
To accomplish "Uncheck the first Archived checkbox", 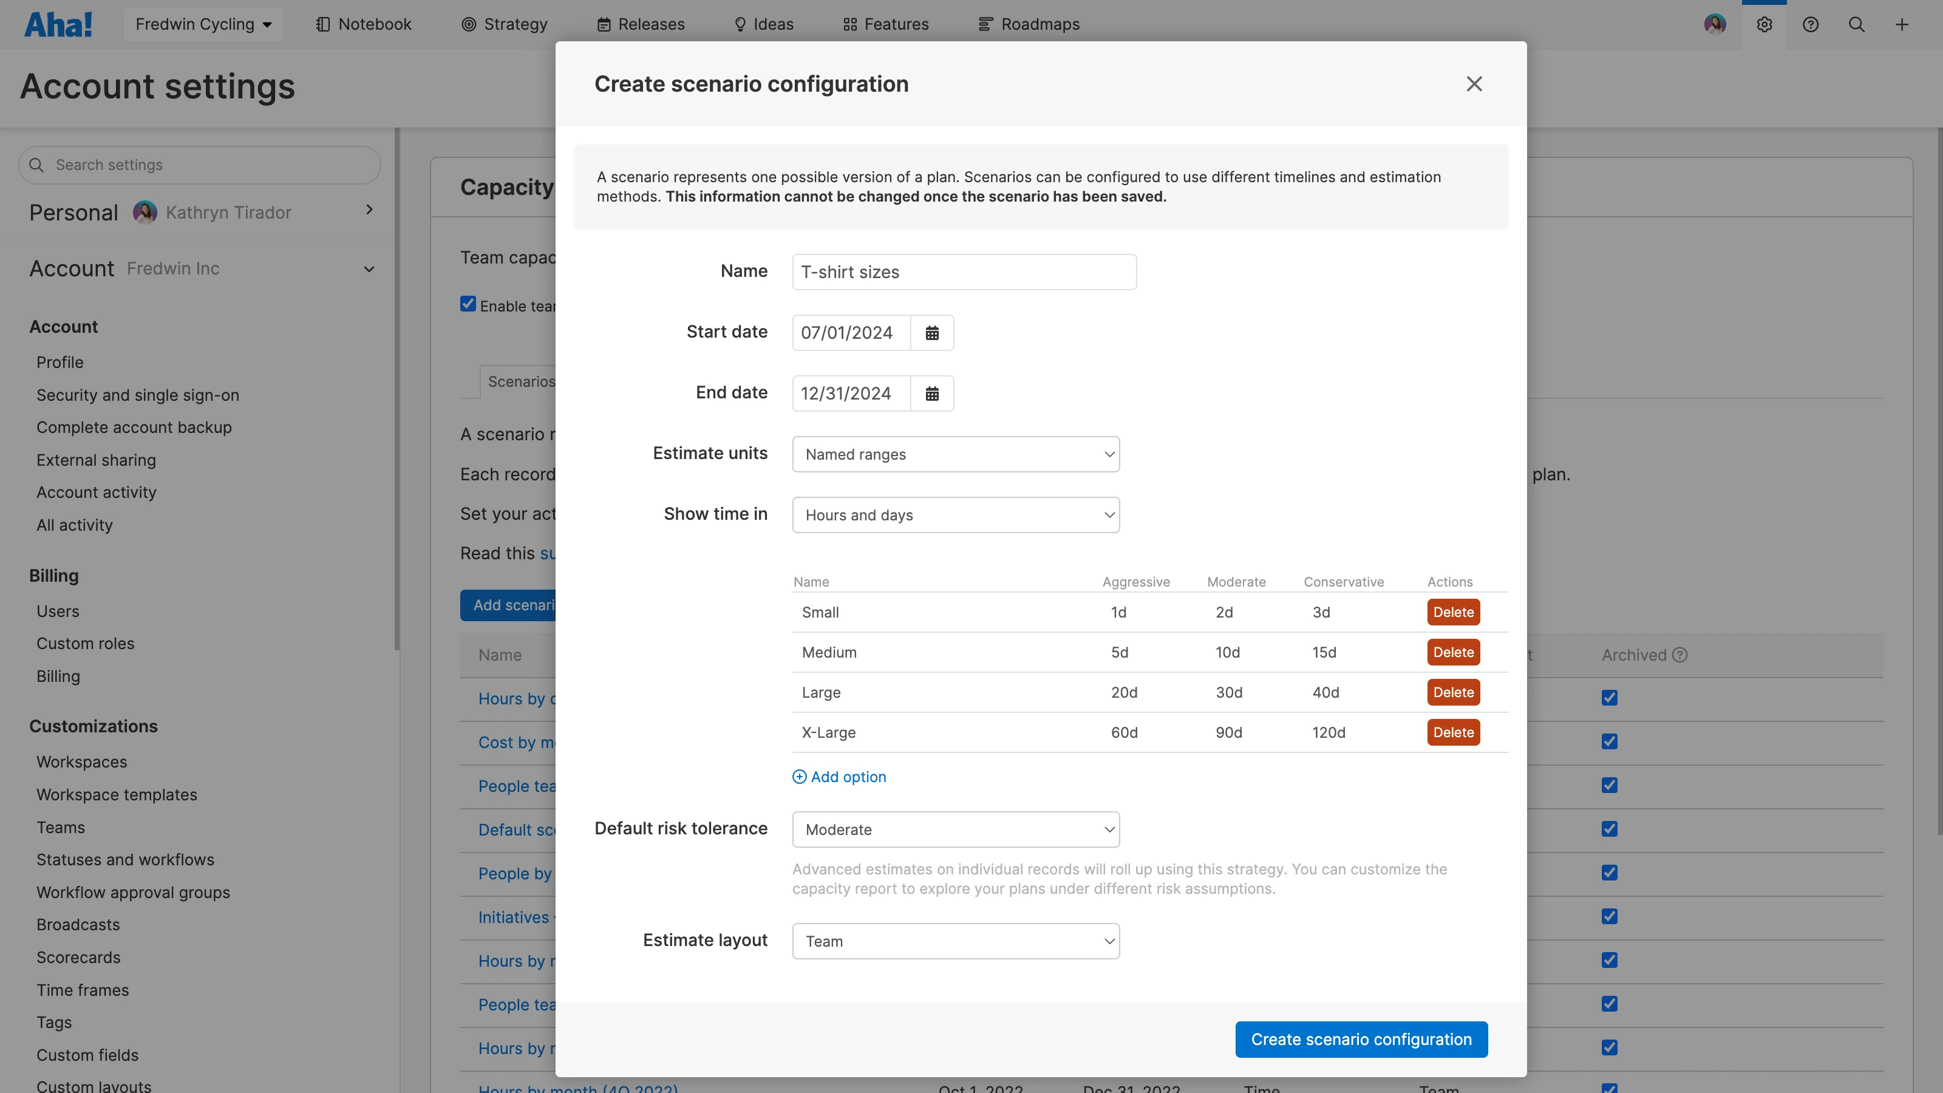I will (1609, 698).
